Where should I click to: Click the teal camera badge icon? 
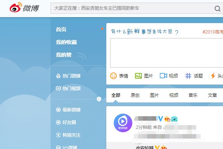click(x=174, y=119)
